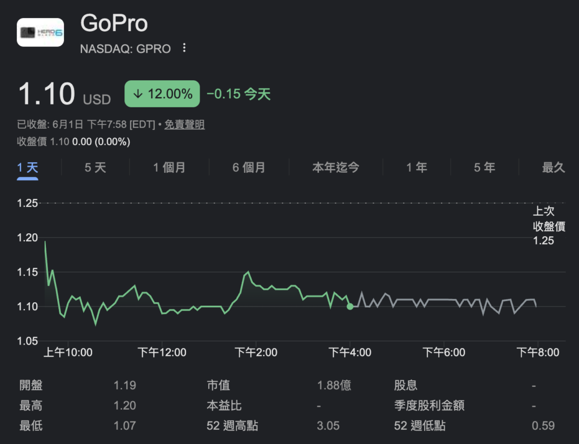Click the 市值 value 1.88億
The width and height of the screenshot is (579, 444).
(x=334, y=385)
